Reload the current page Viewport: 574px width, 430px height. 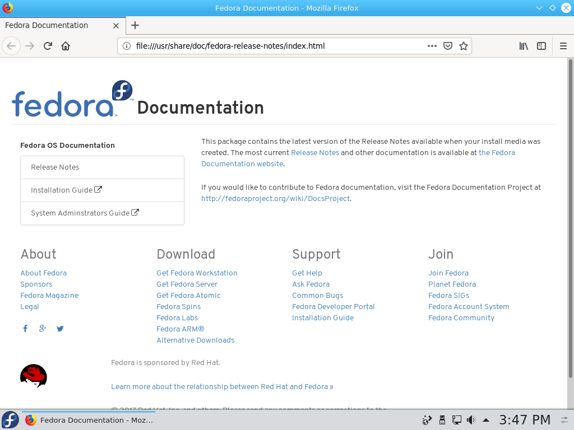coord(48,46)
